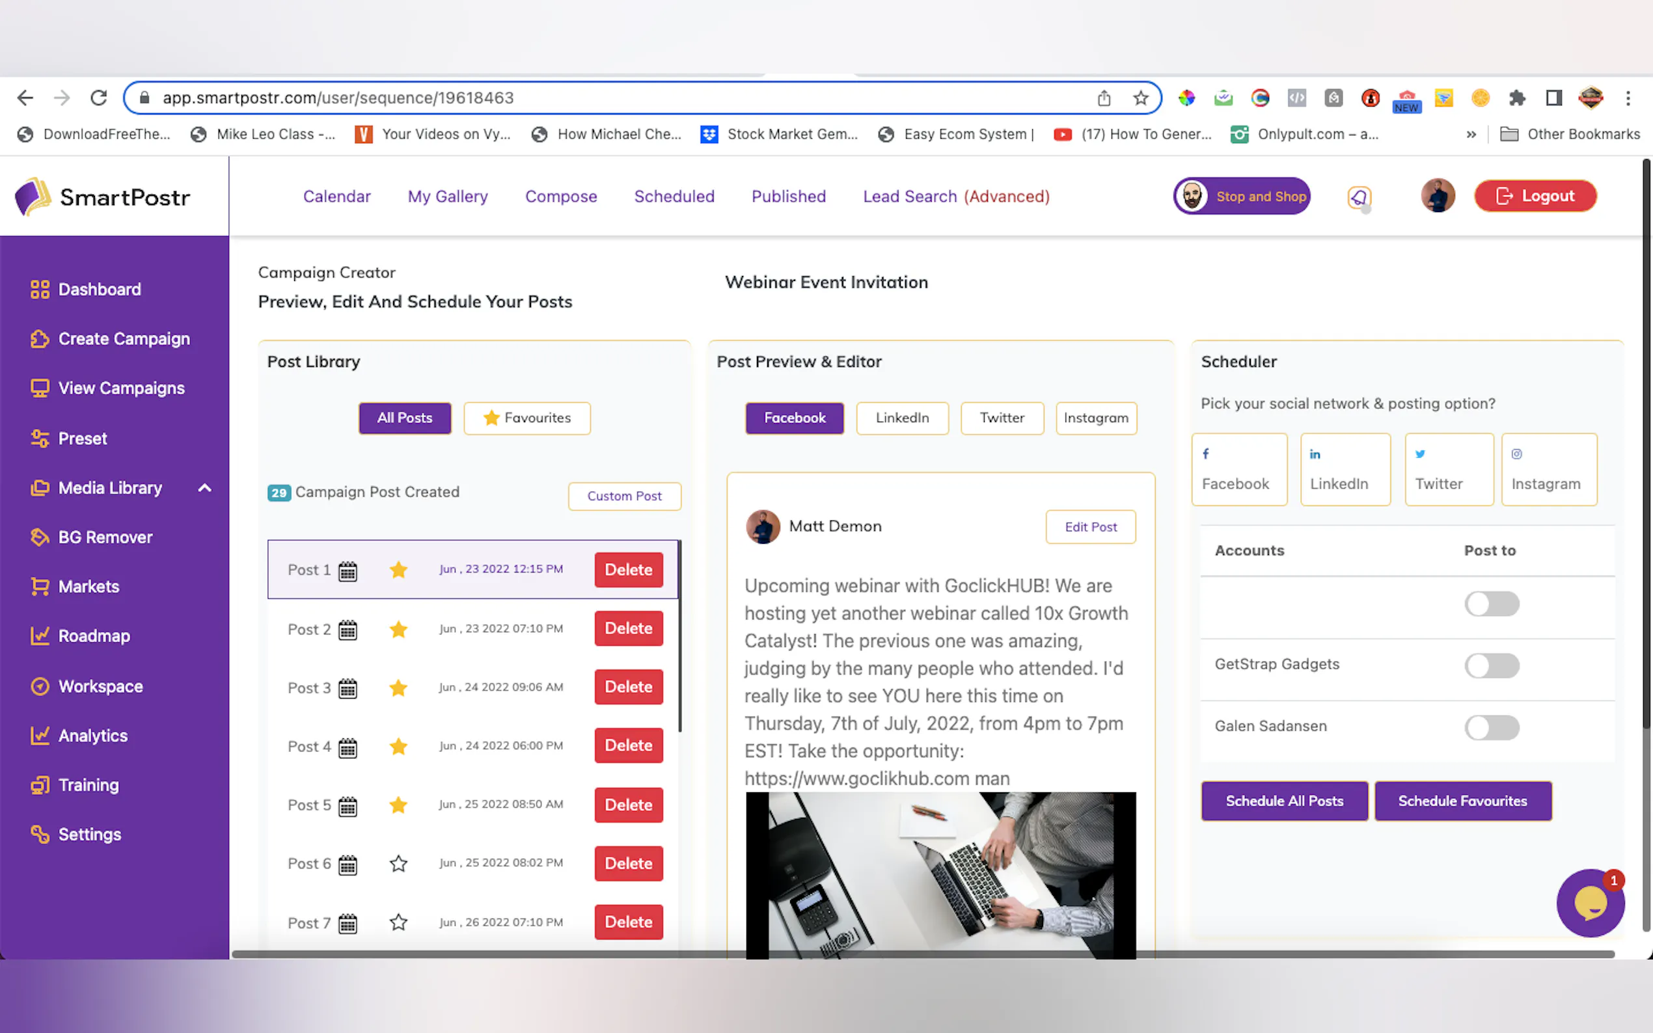
Task: Click Schedule All Posts button
Action: (x=1284, y=801)
